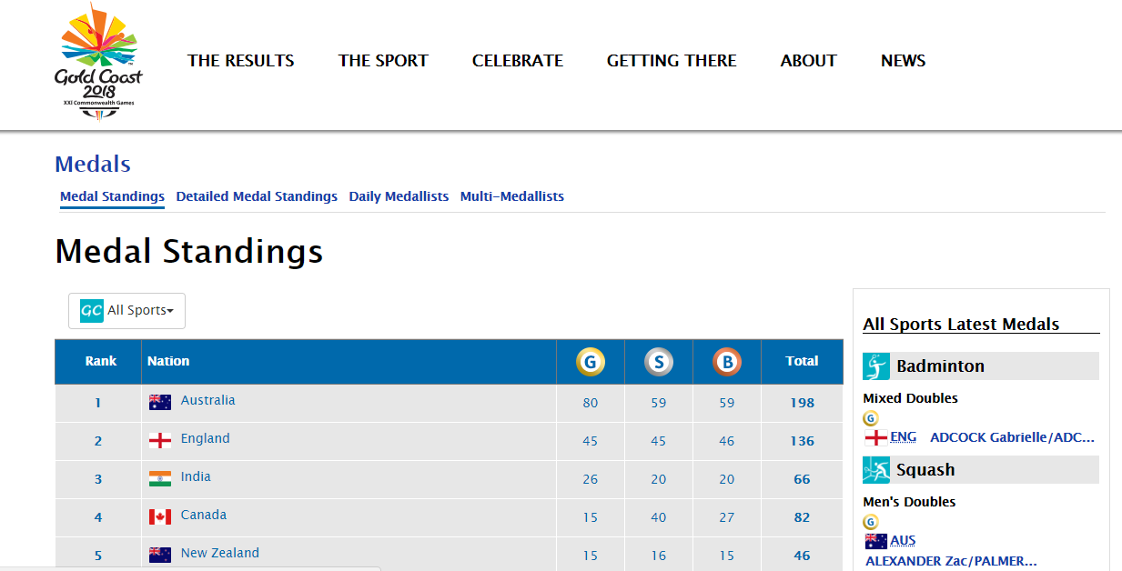Open the England nation link
1122x571 pixels.
point(205,438)
